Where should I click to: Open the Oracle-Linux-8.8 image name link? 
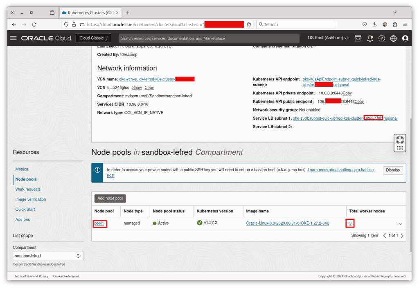(288, 223)
